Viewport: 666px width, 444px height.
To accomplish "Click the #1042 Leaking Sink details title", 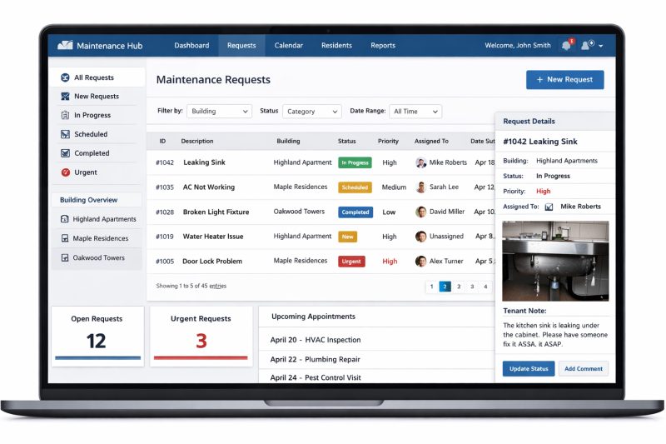I will pyautogui.click(x=540, y=142).
